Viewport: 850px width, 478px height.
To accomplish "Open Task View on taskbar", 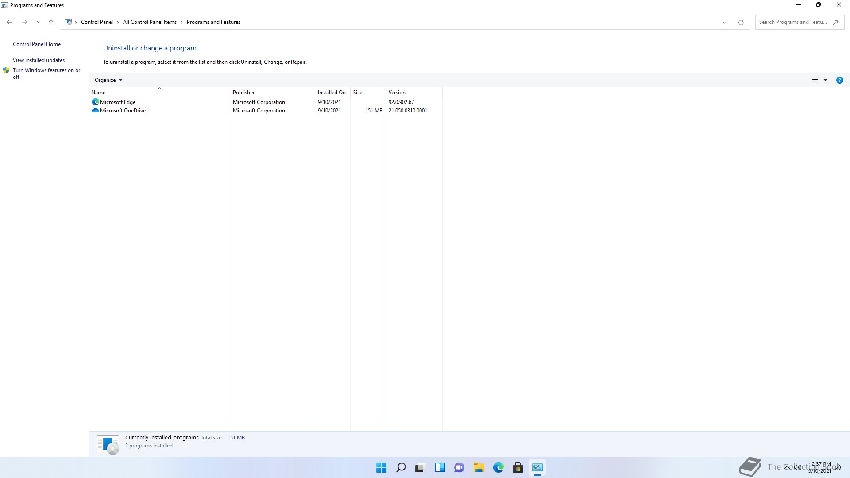I will pyautogui.click(x=420, y=467).
